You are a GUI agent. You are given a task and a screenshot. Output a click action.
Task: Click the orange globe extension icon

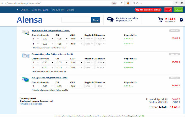[128, 3]
